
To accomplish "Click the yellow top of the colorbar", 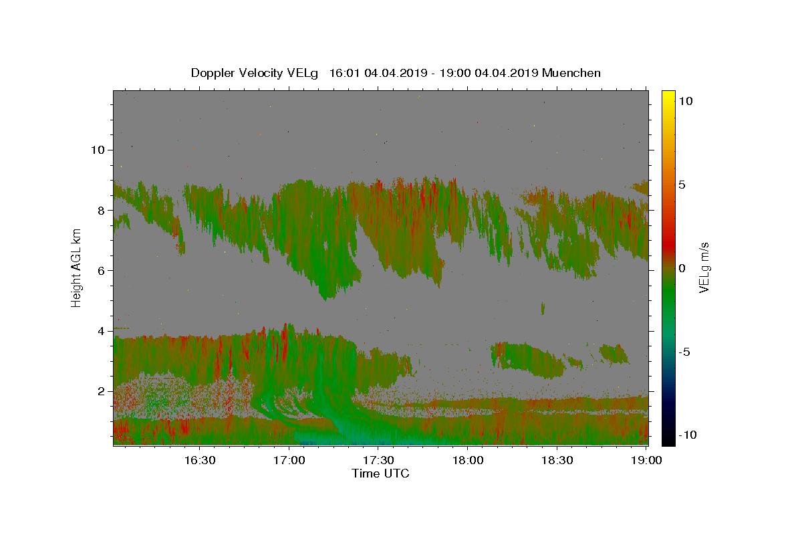I will tap(668, 97).
